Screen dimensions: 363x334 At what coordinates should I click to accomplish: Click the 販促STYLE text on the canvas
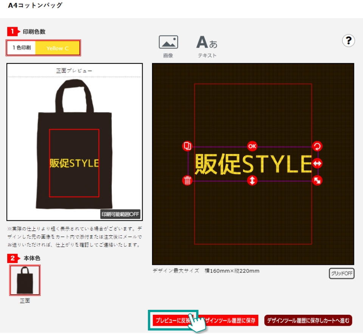point(253,164)
